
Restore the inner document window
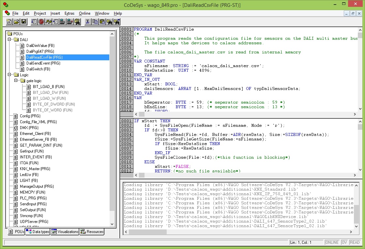pyautogui.click(x=353, y=13)
